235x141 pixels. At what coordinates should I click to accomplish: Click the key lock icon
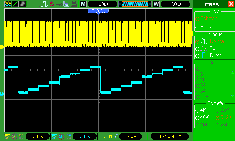pos(59,4)
